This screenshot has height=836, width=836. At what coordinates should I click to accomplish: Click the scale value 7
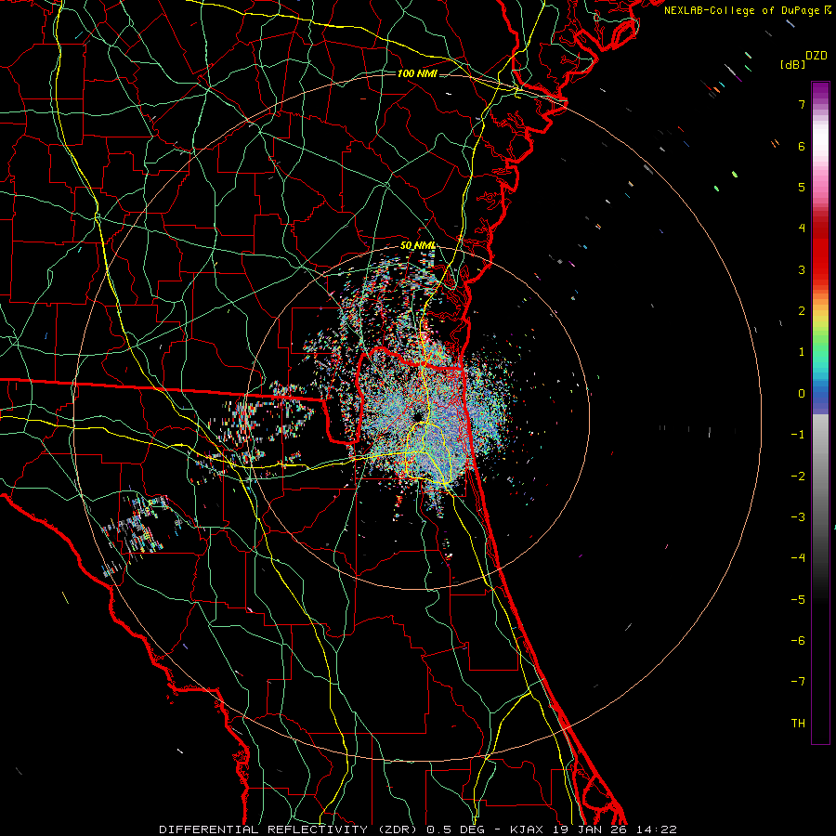pos(802,104)
